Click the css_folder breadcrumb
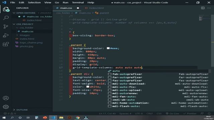This screenshot has height=120, width=214. [x=63, y=13]
